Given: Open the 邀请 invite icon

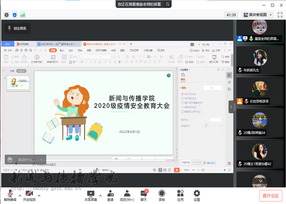Looking at the screenshot, I should tap(110, 195).
